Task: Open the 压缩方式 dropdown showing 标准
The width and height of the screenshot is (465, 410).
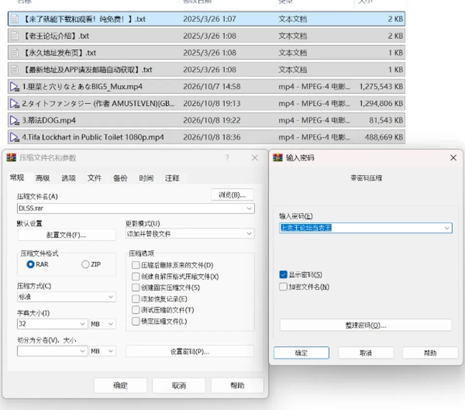Action: [110, 297]
